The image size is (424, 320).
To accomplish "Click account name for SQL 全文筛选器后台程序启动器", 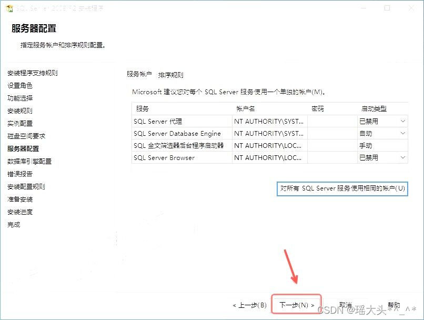I will 269,146.
